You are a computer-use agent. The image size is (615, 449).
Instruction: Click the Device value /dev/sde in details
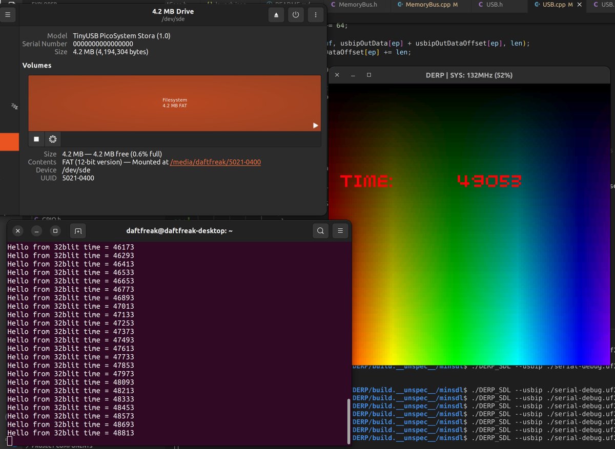[x=75, y=170]
